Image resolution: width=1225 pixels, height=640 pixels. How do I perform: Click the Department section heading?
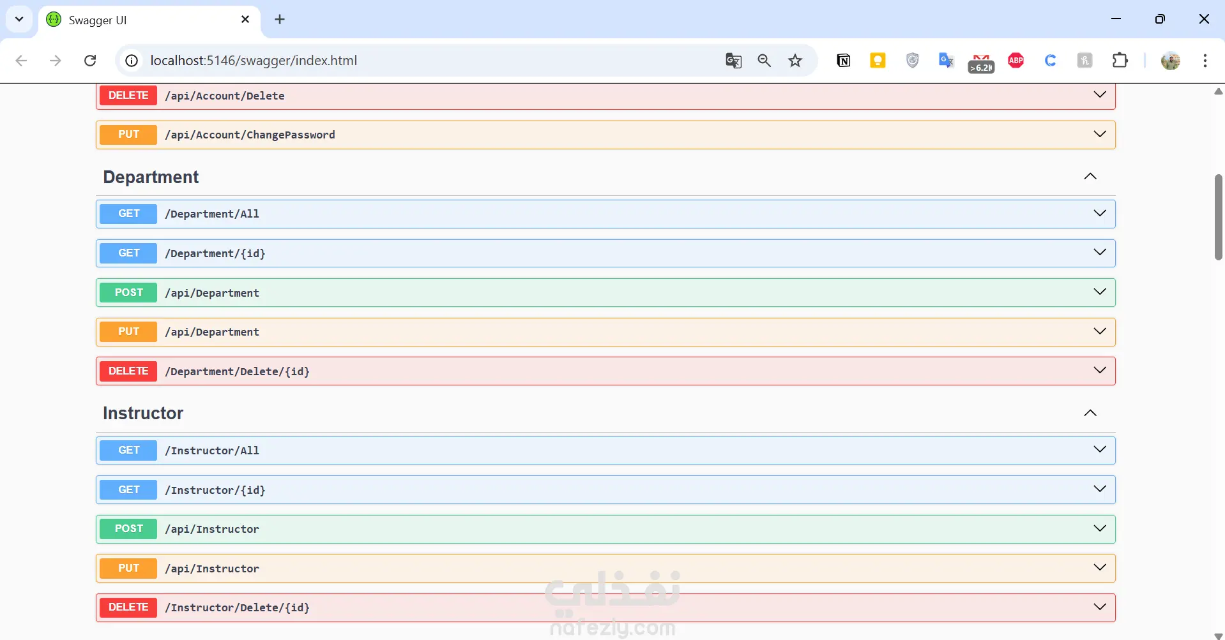(151, 177)
